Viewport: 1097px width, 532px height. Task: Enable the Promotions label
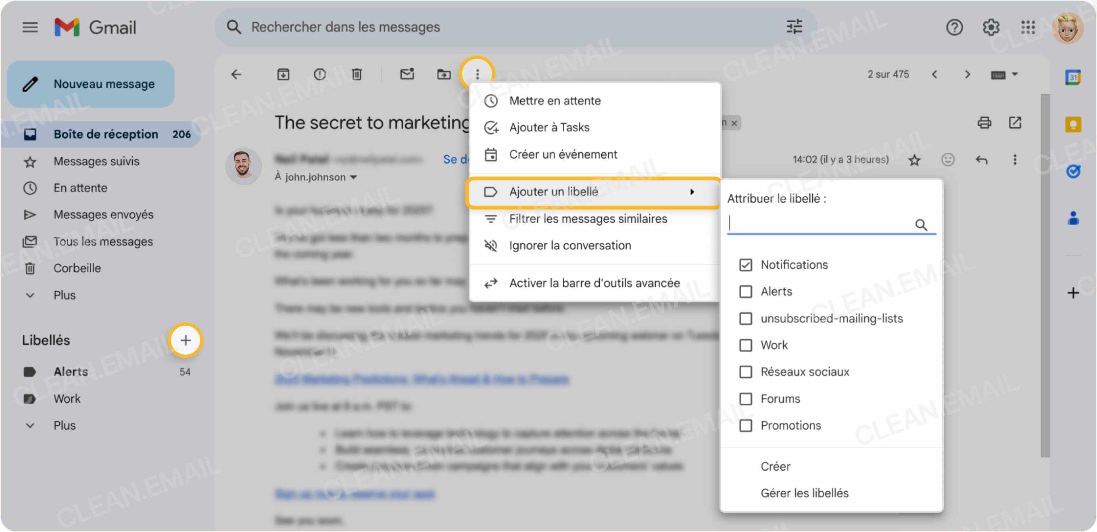coord(746,425)
